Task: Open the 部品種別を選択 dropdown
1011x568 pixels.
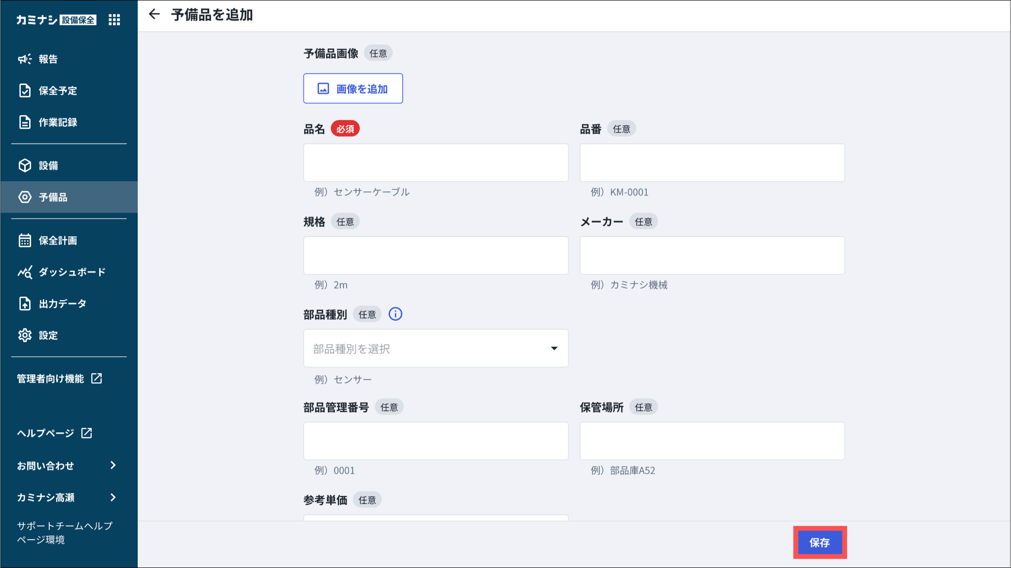Action: coord(435,348)
